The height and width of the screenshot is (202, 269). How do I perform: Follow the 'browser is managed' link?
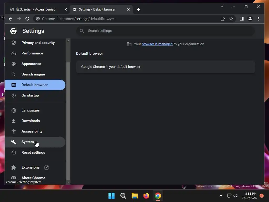coord(157,44)
